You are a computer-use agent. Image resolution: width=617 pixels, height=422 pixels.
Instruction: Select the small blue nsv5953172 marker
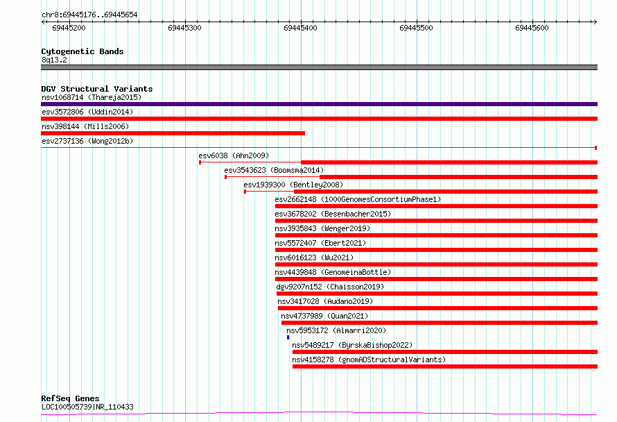coord(288,337)
